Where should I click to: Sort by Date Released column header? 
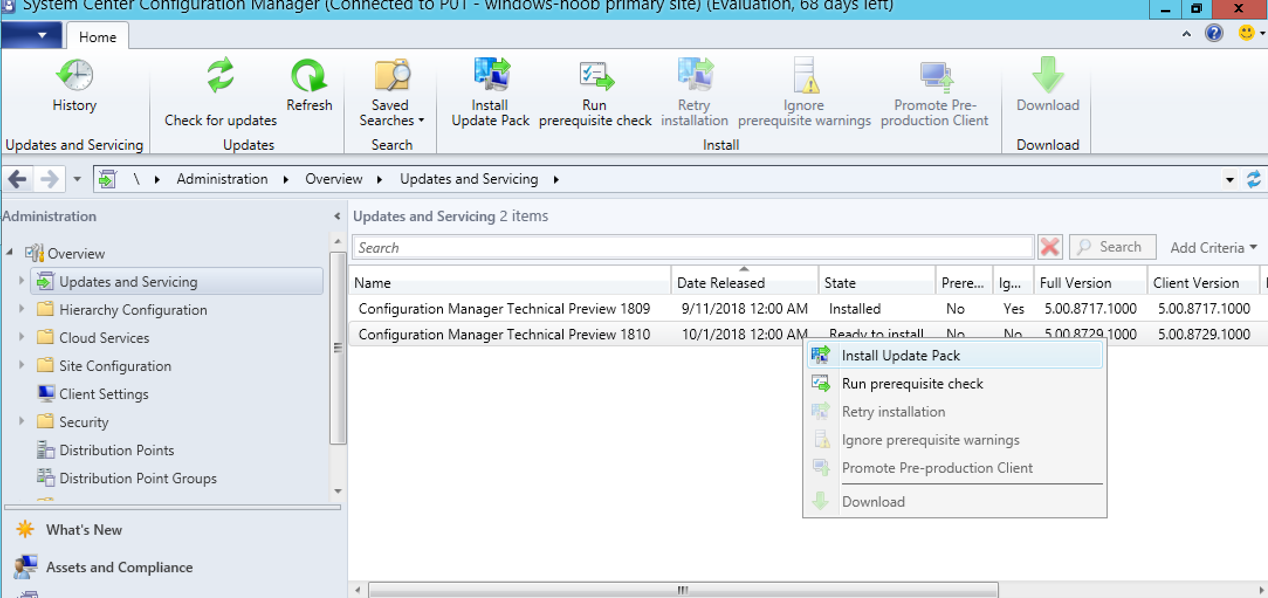[x=744, y=283]
